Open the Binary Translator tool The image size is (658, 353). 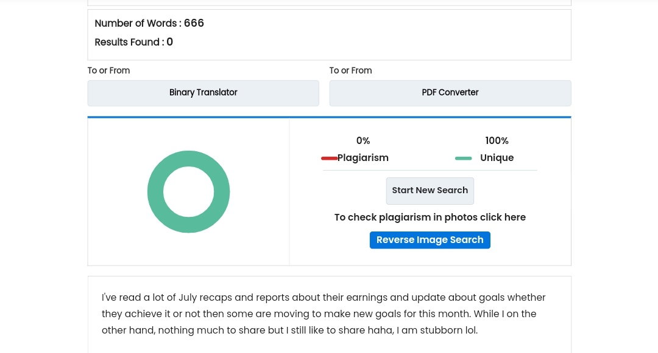point(203,93)
